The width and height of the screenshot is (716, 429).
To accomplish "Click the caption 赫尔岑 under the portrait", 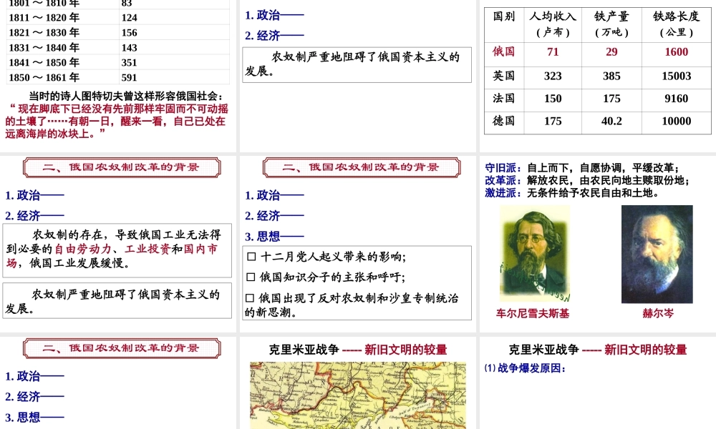I will (x=658, y=313).
